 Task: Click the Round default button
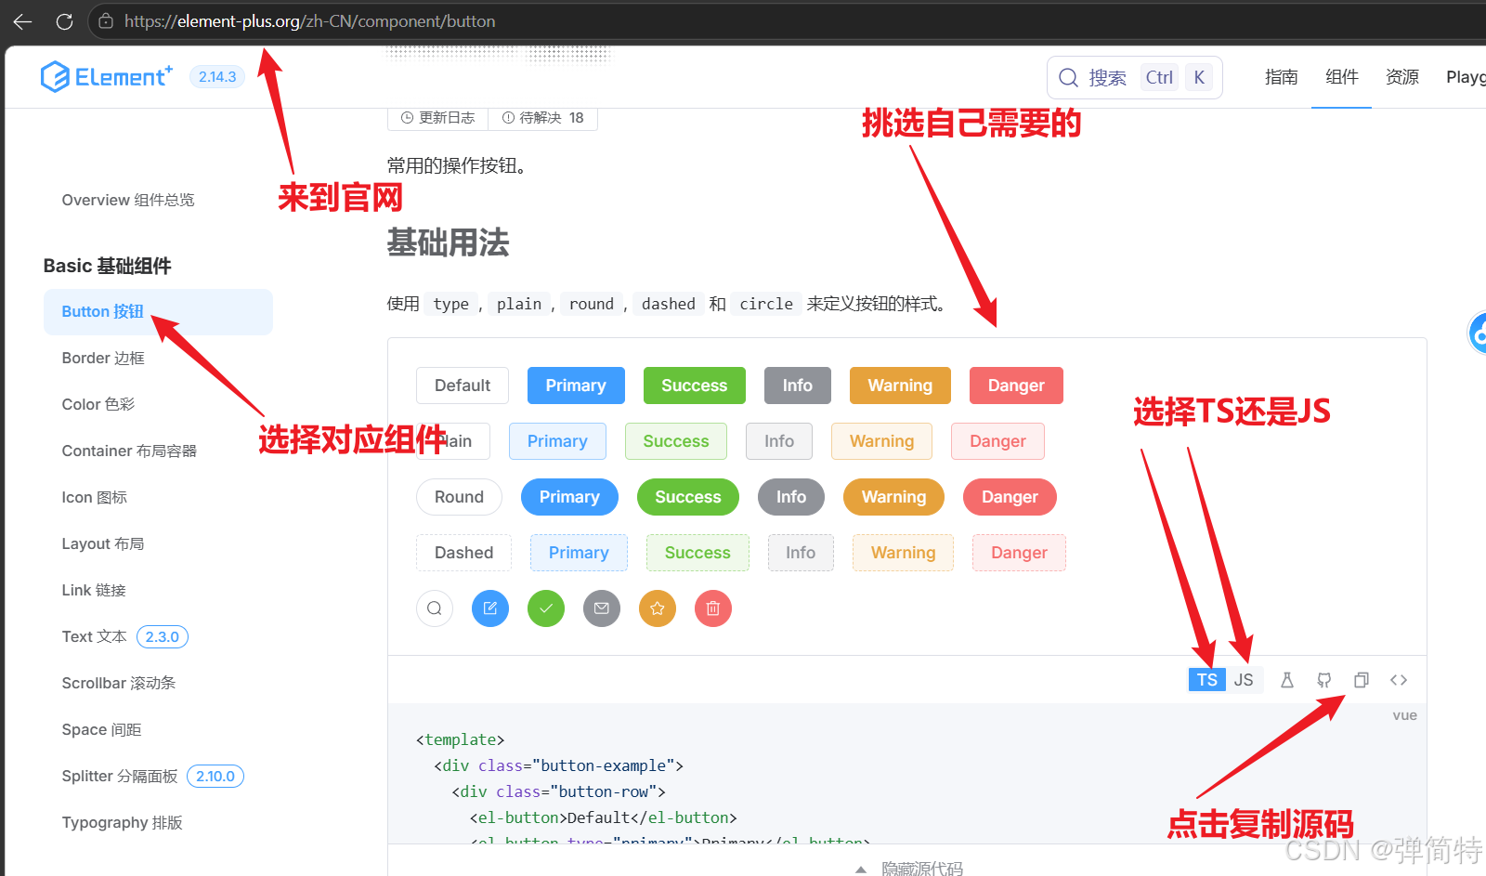(x=459, y=497)
